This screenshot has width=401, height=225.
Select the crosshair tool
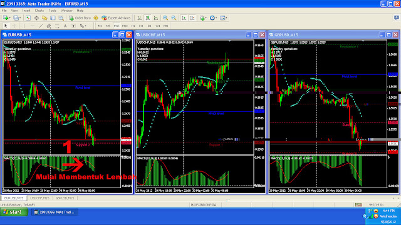click(x=14, y=26)
